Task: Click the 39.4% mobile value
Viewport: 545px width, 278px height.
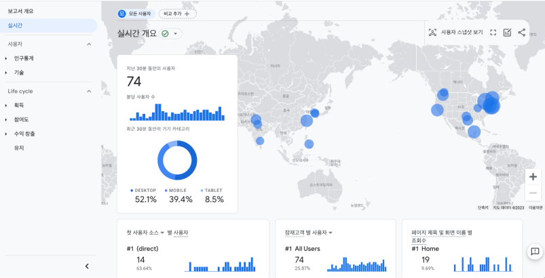Action: (x=181, y=199)
